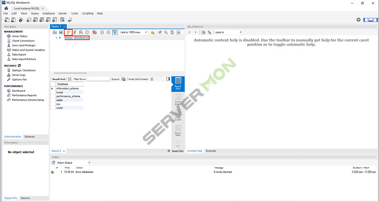This screenshot has width=379, height=202.
Task: Click the home tab icon
Action: point(6,8)
